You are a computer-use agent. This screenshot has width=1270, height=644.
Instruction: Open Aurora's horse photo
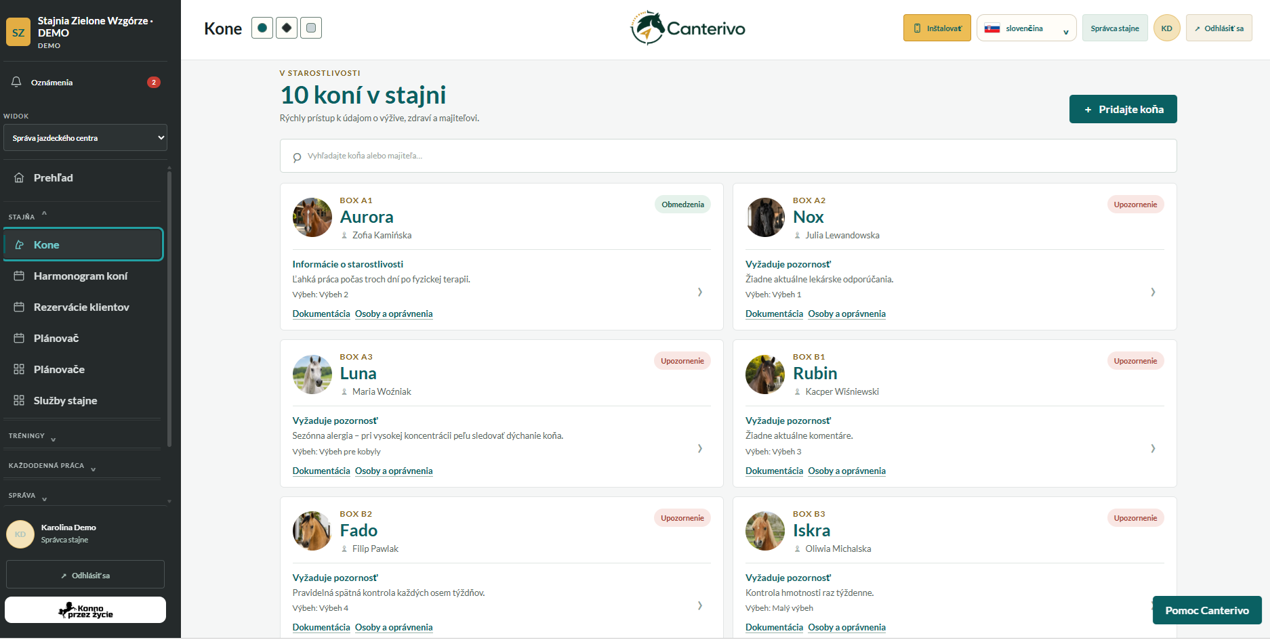pos(312,217)
